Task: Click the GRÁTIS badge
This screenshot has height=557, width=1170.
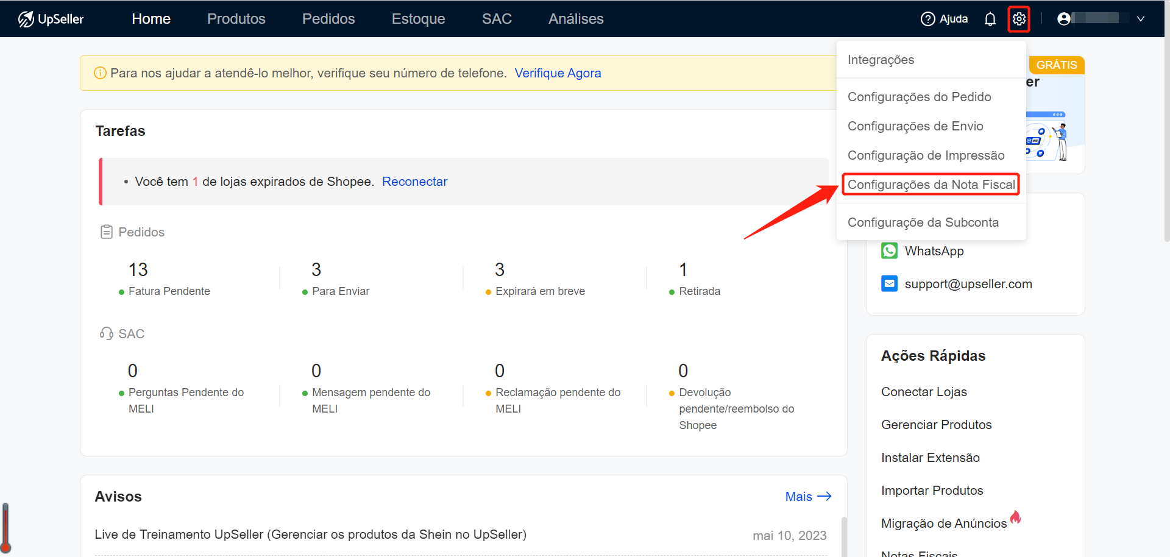Action: pyautogui.click(x=1057, y=65)
